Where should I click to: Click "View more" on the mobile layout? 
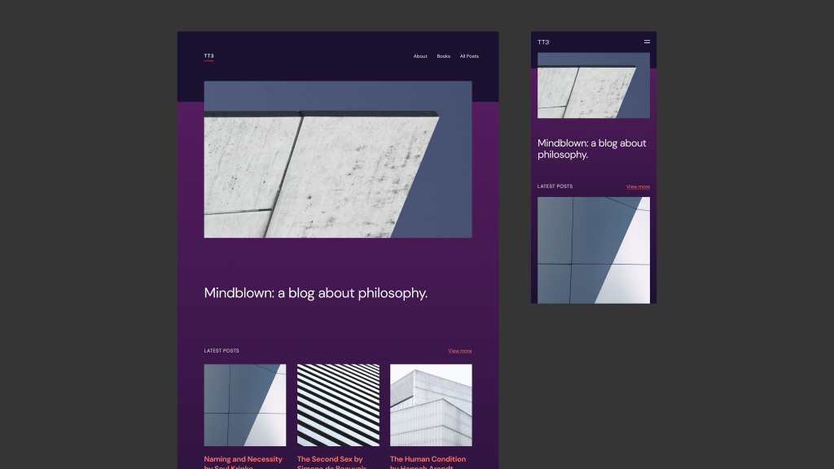pyautogui.click(x=637, y=186)
